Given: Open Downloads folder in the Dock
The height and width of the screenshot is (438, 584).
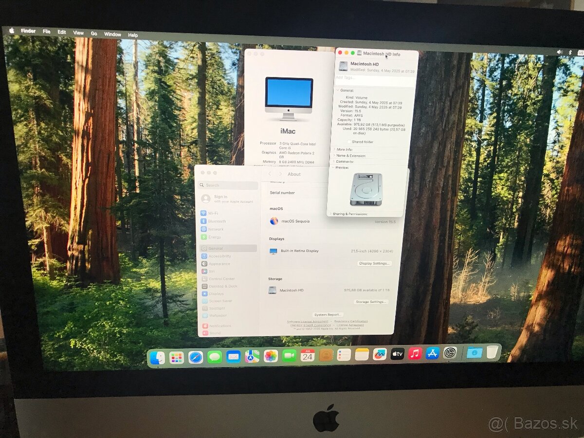Looking at the screenshot, I should (x=474, y=352).
